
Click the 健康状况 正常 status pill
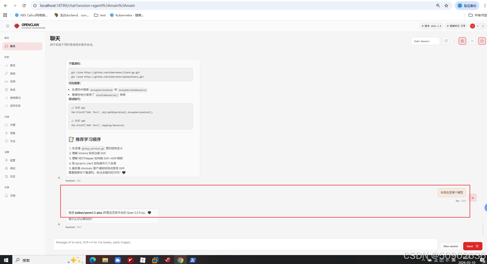tap(456, 26)
